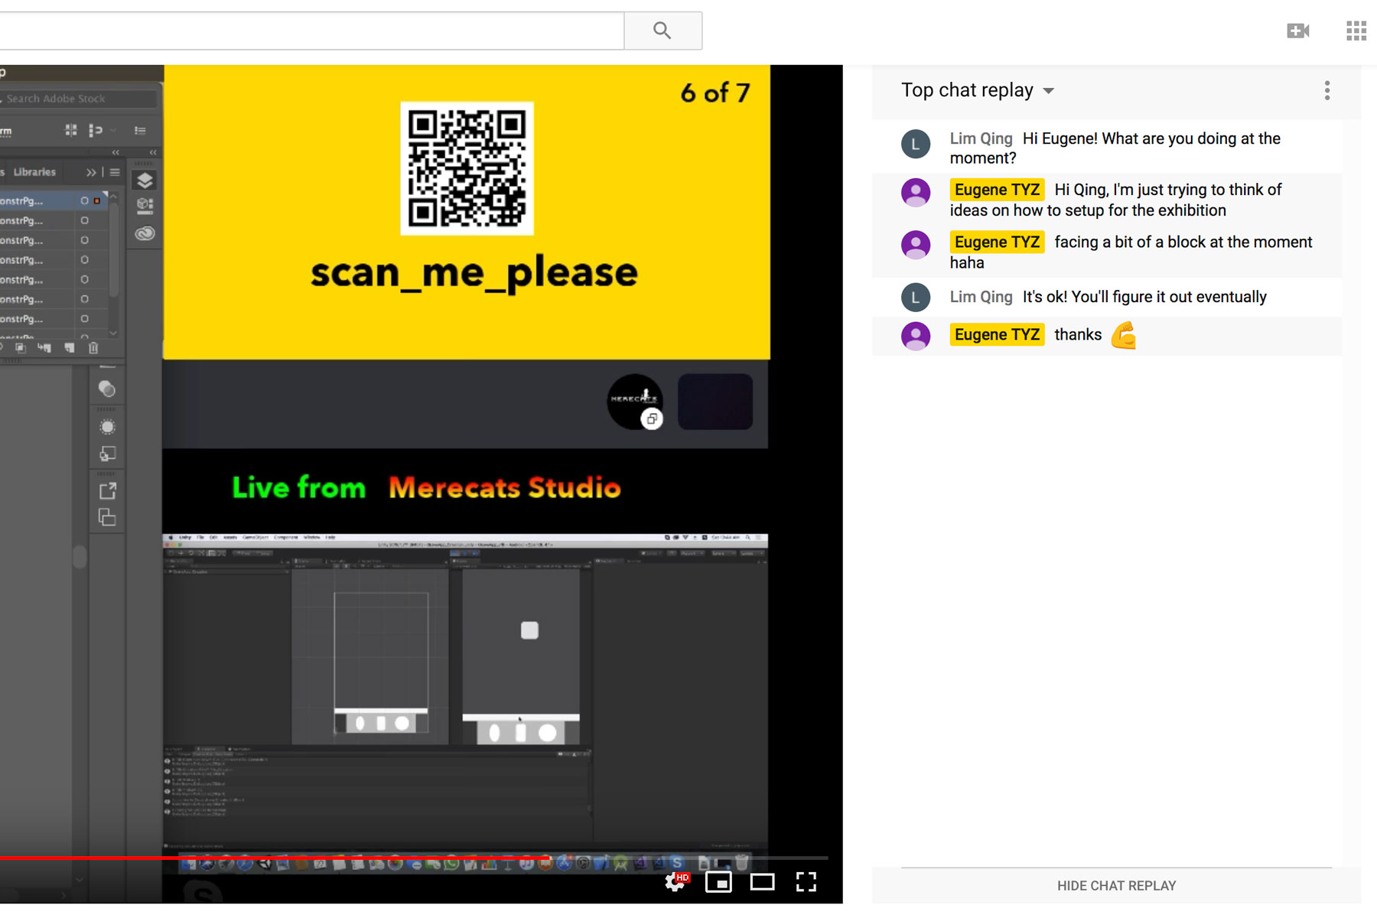Click the Lim Qing name on the 'It's ok!' message

click(981, 297)
